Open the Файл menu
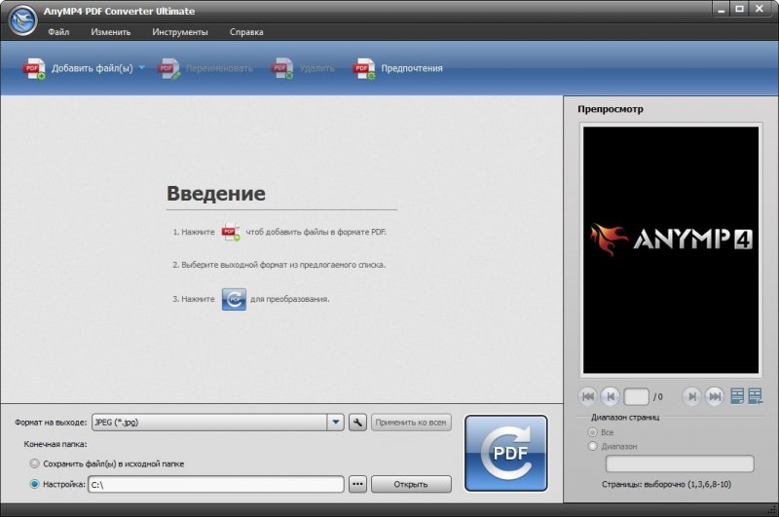779x517 pixels. coord(58,32)
